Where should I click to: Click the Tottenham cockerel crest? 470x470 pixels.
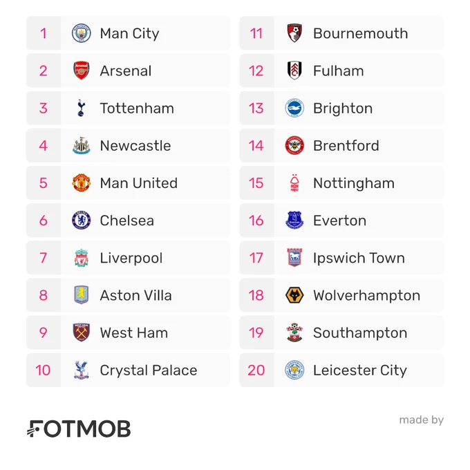tap(82, 108)
